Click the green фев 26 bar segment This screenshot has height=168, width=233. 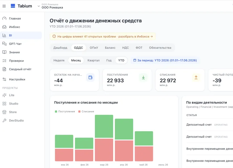click(x=84, y=143)
